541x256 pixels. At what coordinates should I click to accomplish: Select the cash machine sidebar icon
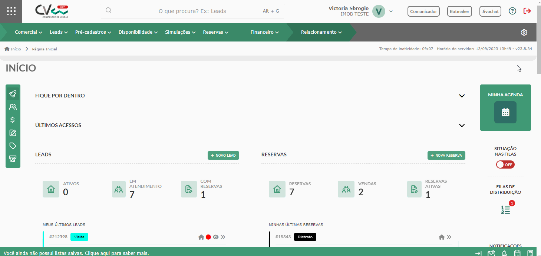(13, 159)
